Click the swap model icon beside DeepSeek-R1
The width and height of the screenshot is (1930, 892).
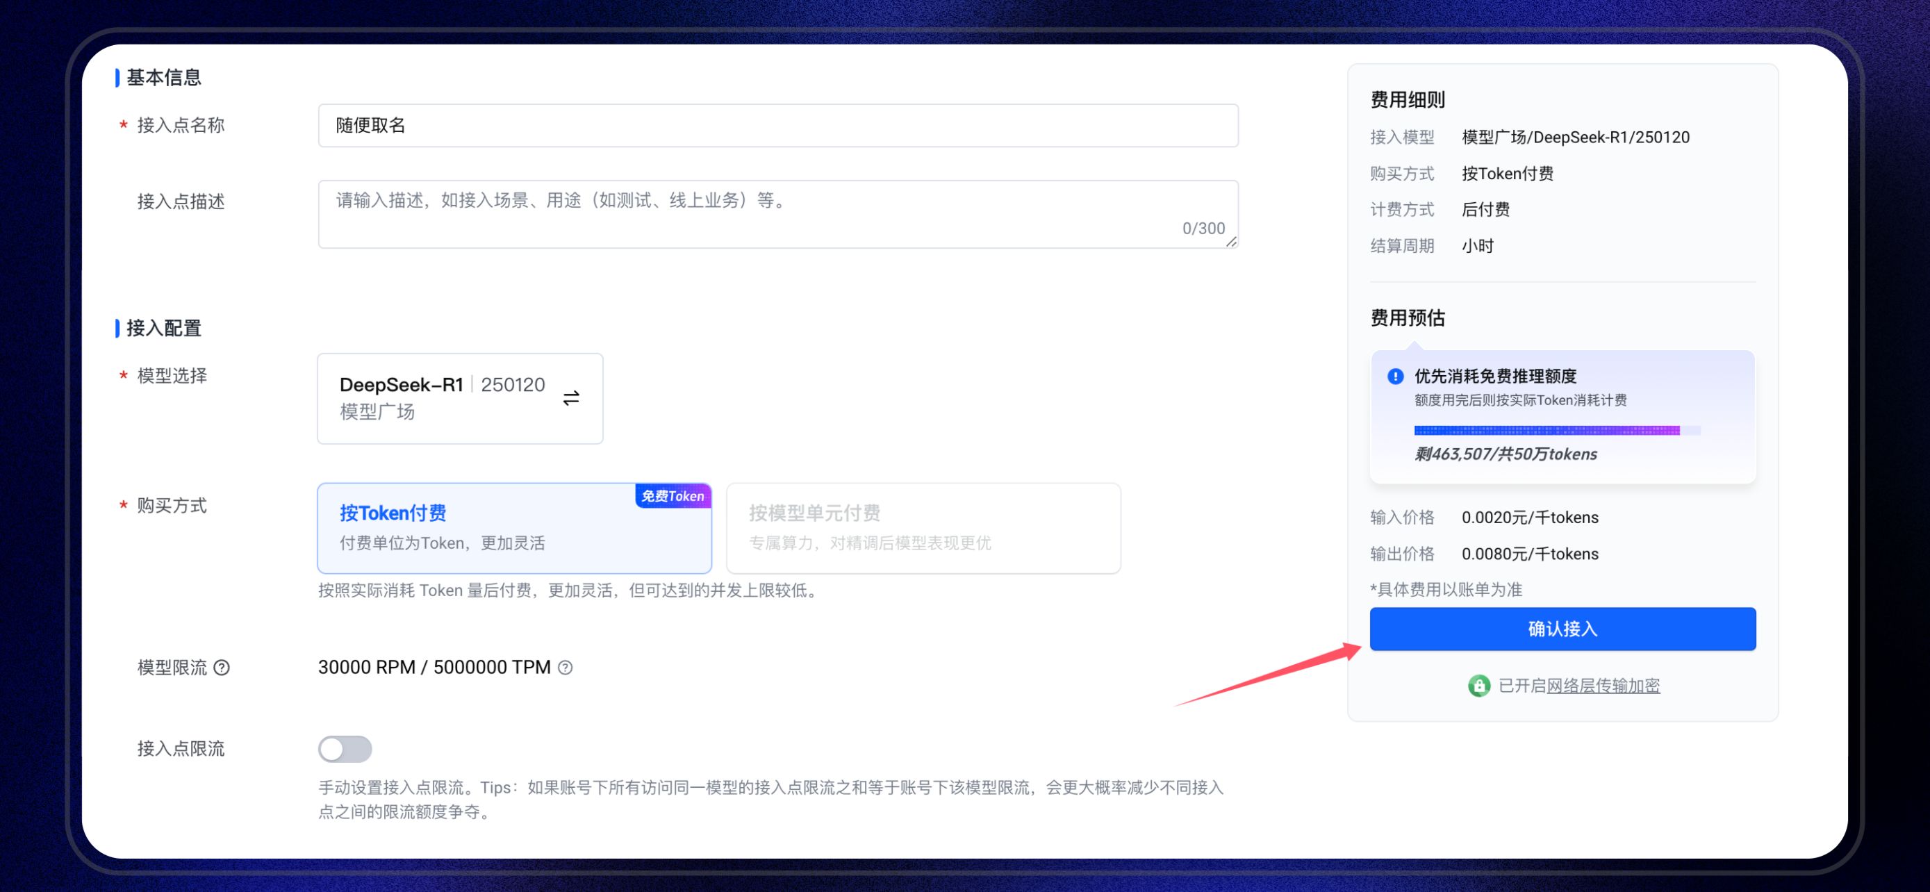[571, 397]
